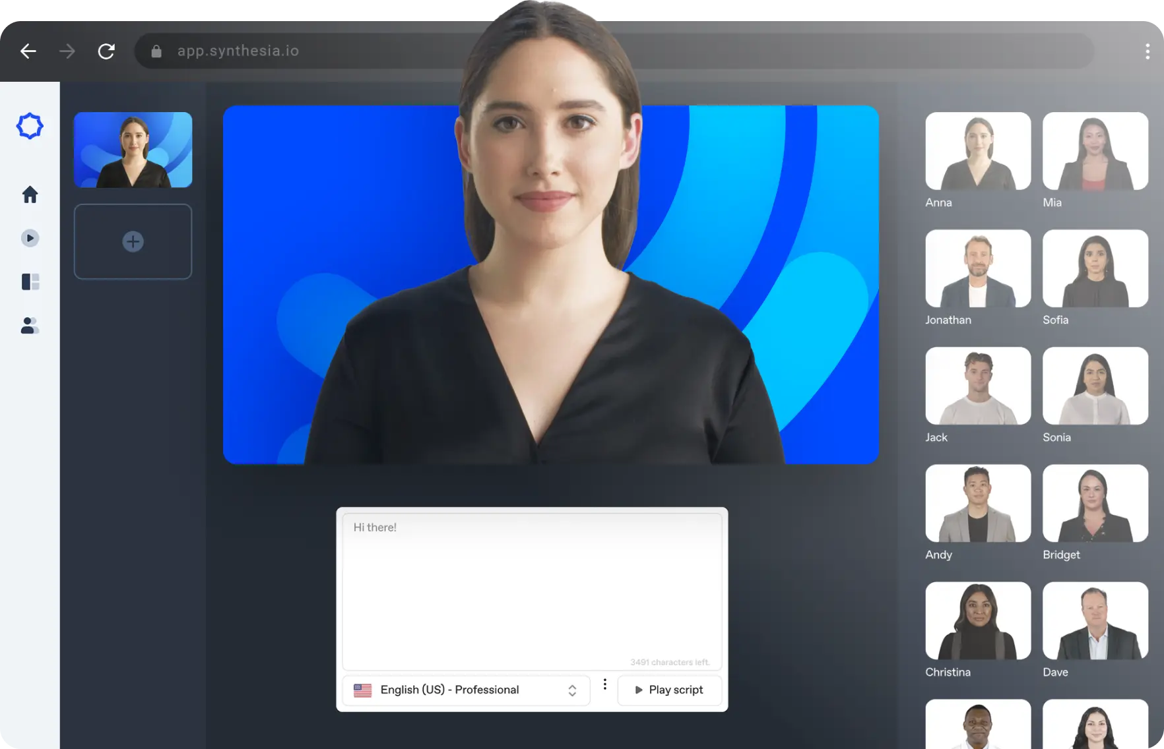
Task: Choose the Anna avatar
Action: tap(977, 151)
